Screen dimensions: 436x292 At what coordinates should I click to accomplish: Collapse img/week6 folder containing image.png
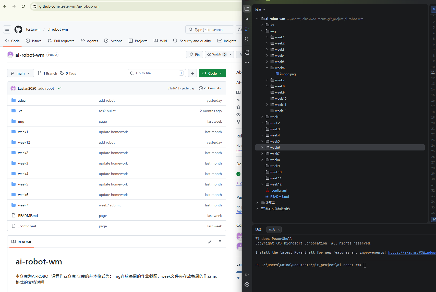coord(267,68)
